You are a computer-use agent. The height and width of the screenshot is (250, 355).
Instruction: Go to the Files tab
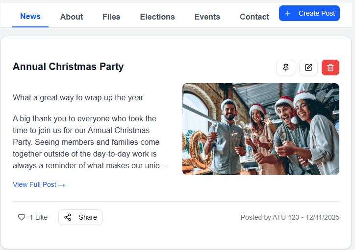(111, 17)
